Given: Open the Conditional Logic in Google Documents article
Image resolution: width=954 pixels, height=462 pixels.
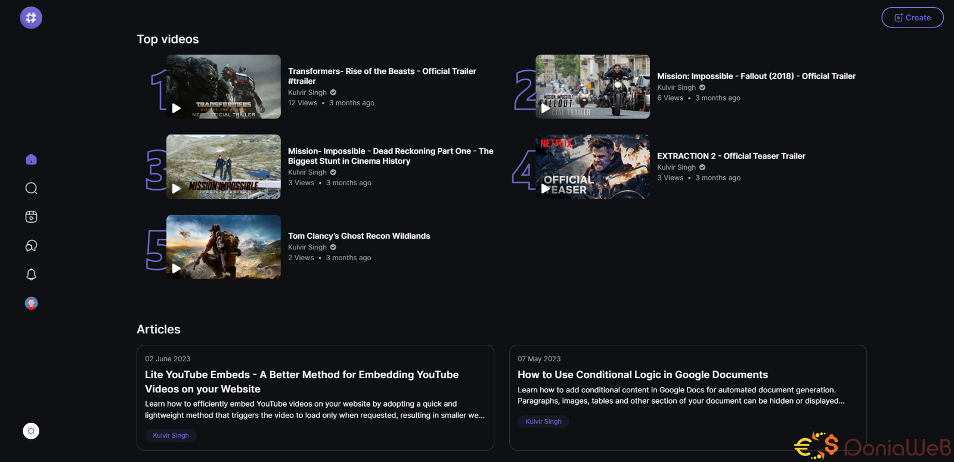Looking at the screenshot, I should click(643, 374).
